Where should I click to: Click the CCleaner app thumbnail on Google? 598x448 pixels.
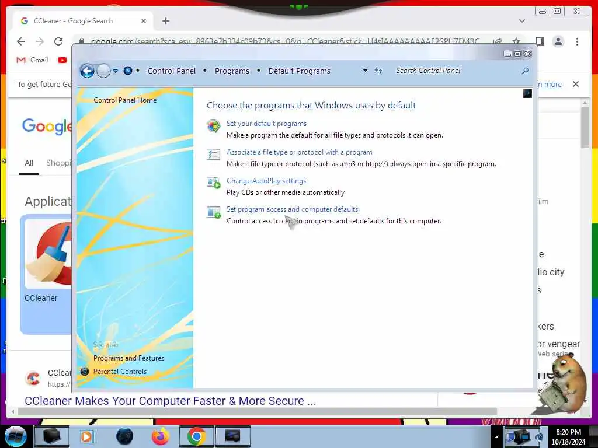48,253
